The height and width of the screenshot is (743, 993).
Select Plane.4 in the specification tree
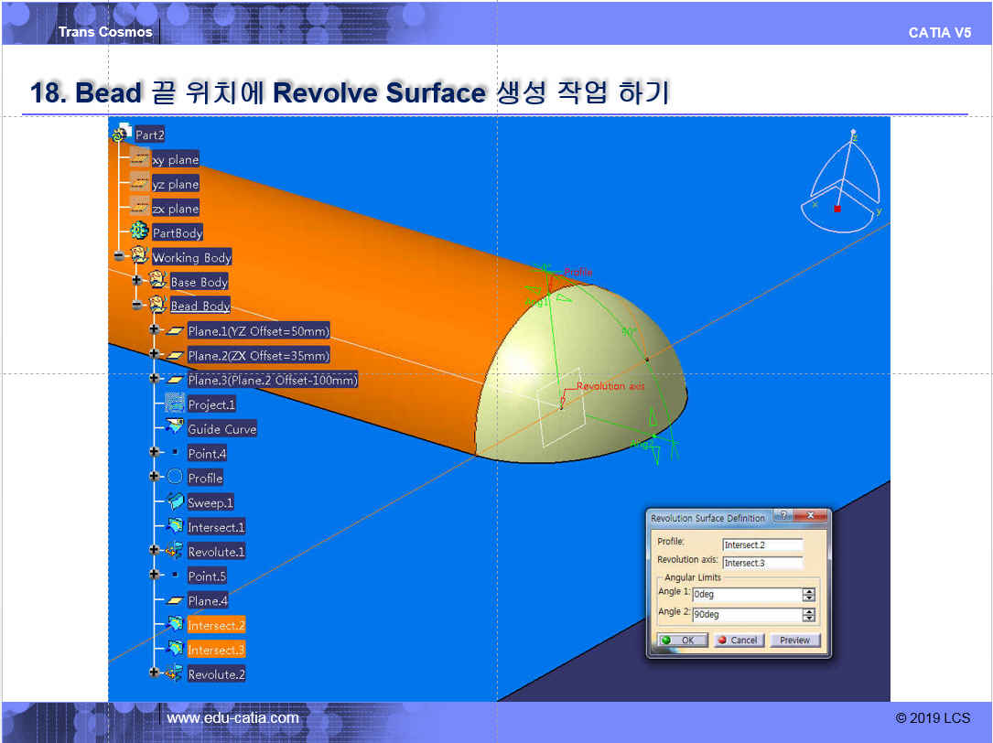(x=208, y=600)
